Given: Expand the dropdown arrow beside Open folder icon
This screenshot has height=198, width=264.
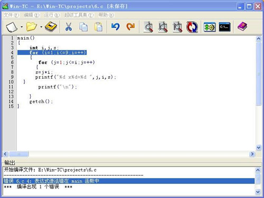Looking at the screenshot, I should (41, 27).
